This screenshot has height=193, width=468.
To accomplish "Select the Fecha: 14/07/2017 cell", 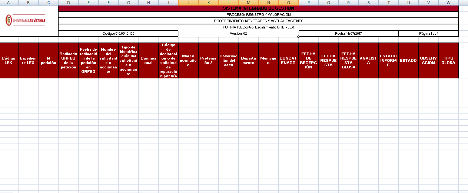I will (x=348, y=33).
